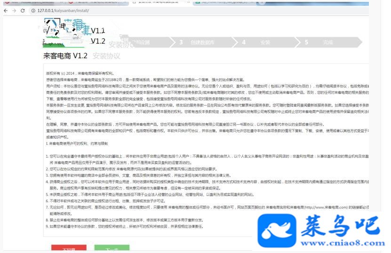Click the green 下一步 next button
This screenshot has height=253, width=391.
pyautogui.click(x=112, y=248)
